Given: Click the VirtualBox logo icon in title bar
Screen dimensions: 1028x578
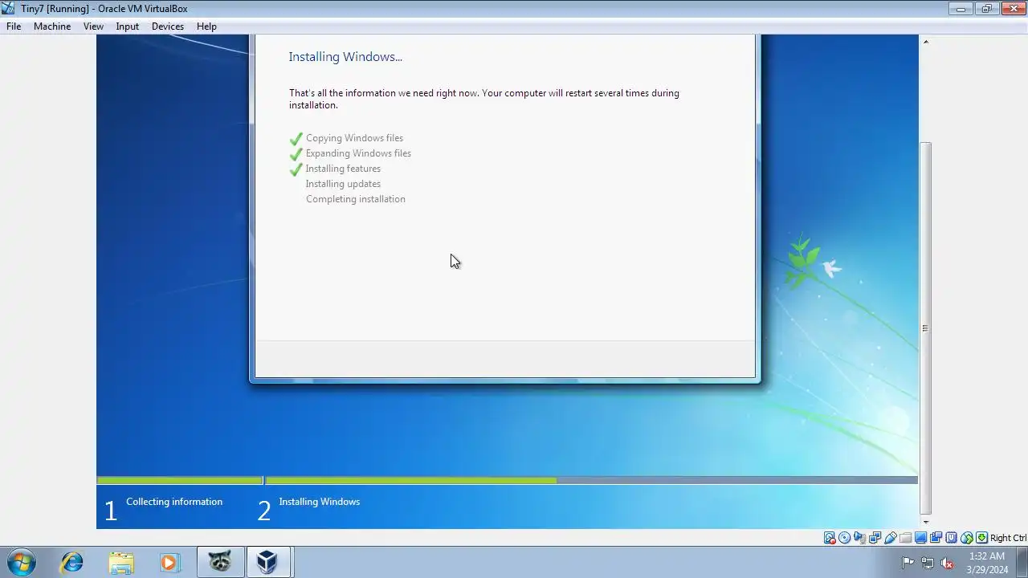Looking at the screenshot, I should [x=8, y=8].
